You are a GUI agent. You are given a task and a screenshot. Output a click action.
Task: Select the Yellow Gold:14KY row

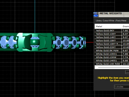[x=112, y=37]
